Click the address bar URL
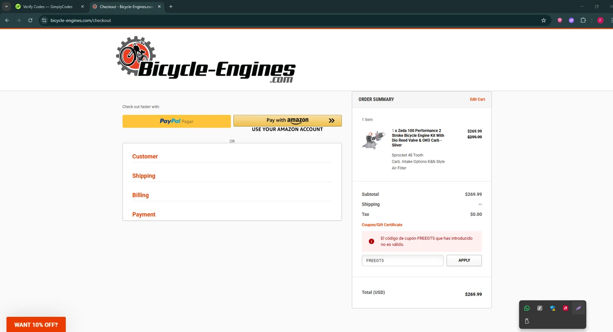Viewport: 613px width, 332px height. click(81, 20)
